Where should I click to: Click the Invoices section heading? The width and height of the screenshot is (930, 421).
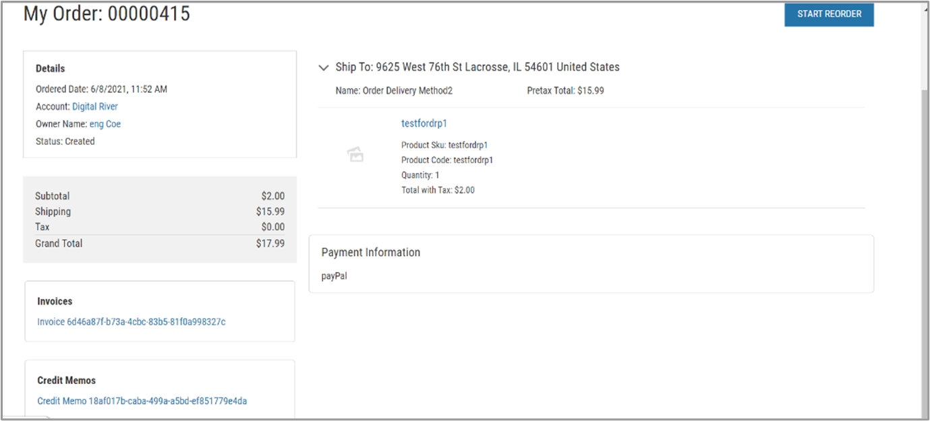[55, 301]
